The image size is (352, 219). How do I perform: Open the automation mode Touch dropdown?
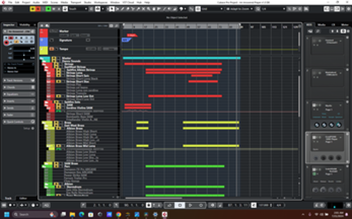pos(78,9)
